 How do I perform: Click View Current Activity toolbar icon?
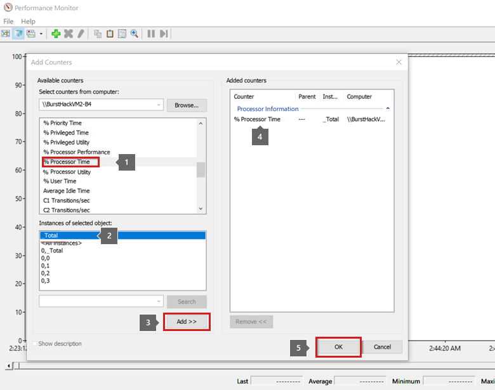coord(6,34)
